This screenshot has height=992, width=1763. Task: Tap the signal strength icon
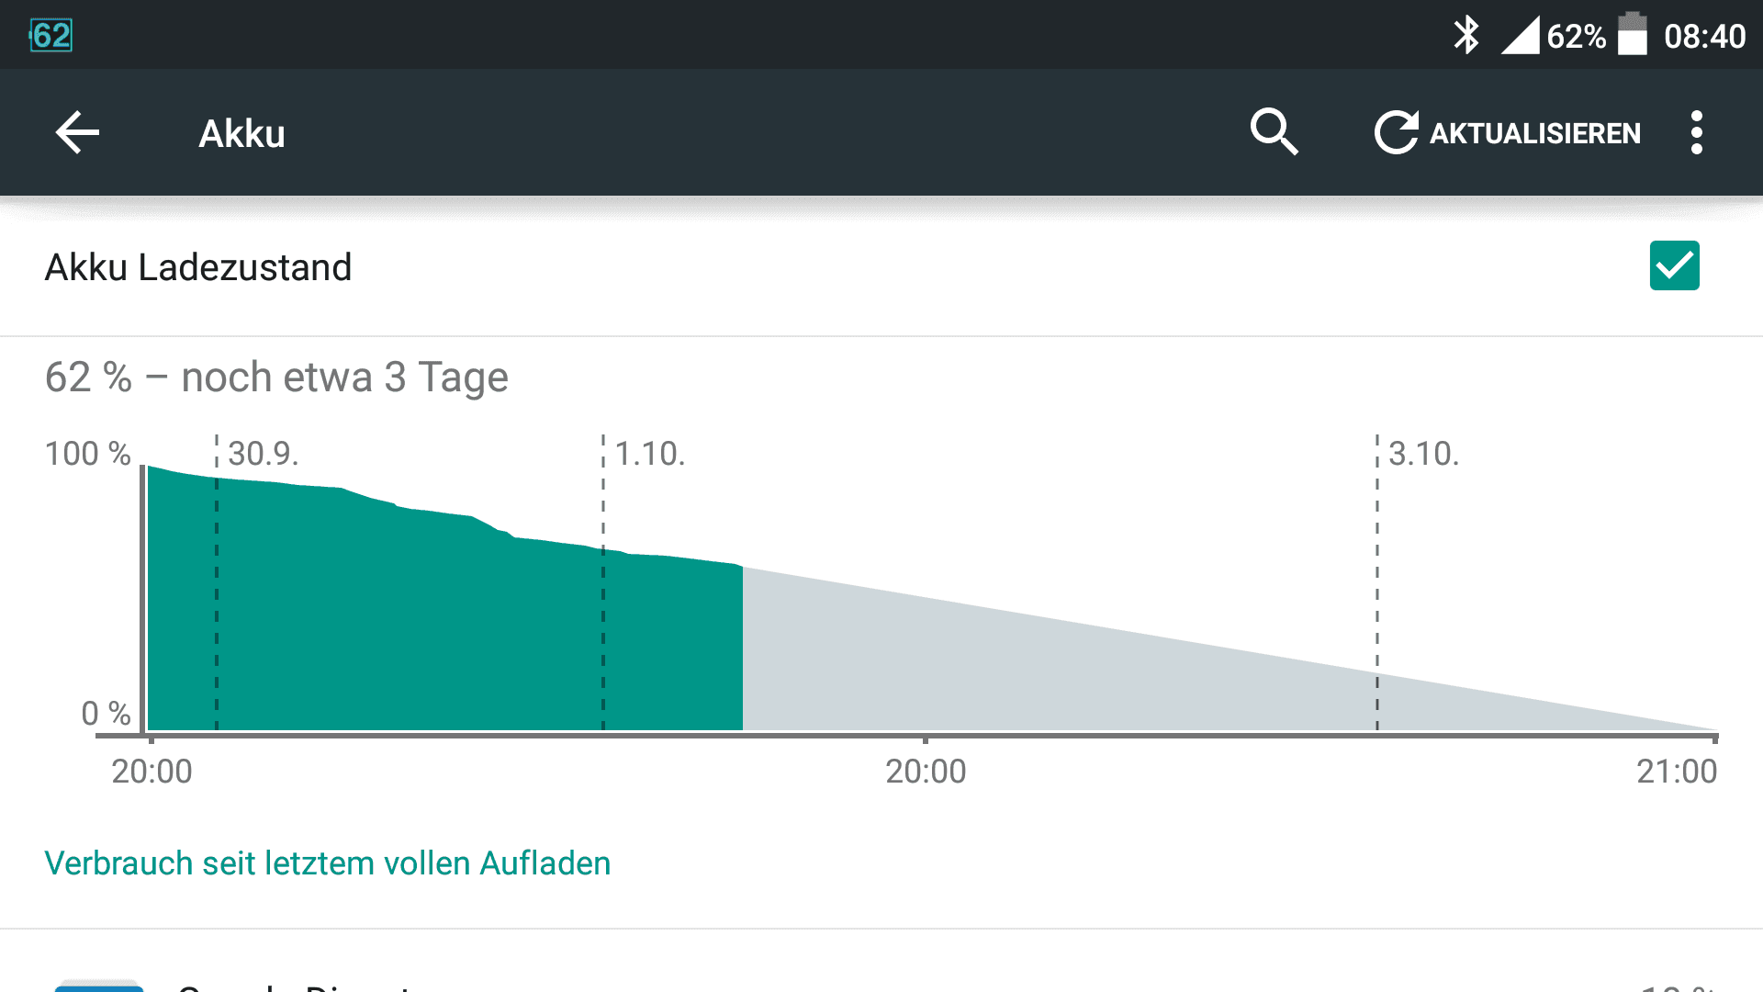pyautogui.click(x=1520, y=36)
